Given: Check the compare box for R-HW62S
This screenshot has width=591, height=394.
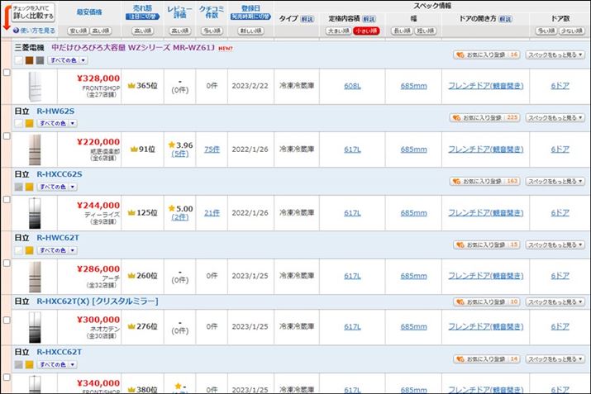Looking at the screenshot, I should point(7,136).
